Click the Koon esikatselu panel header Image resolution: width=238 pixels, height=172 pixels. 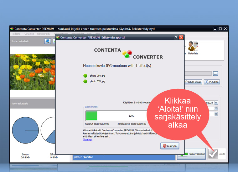click(x=32, y=104)
